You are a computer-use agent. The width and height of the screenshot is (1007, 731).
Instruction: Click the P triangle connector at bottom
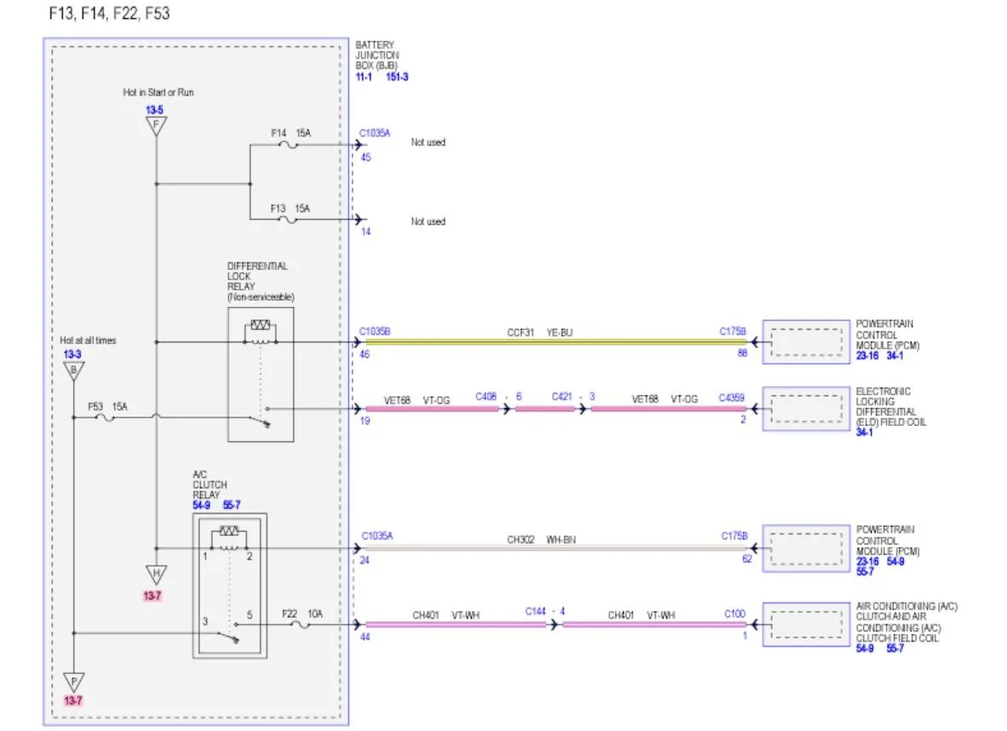[x=74, y=682]
